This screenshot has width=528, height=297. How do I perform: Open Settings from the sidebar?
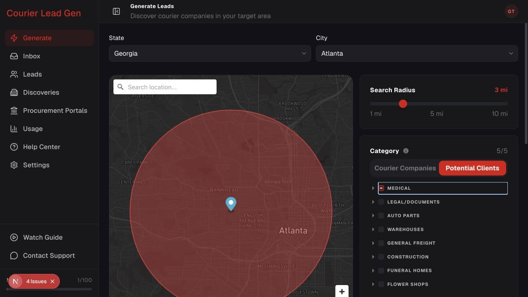(49, 165)
